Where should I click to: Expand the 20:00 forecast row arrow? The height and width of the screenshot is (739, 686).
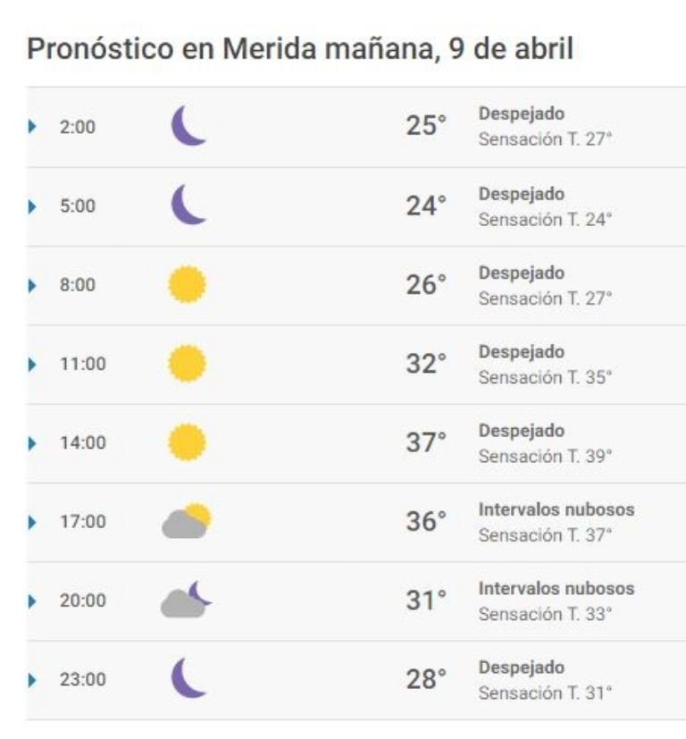pos(32,600)
